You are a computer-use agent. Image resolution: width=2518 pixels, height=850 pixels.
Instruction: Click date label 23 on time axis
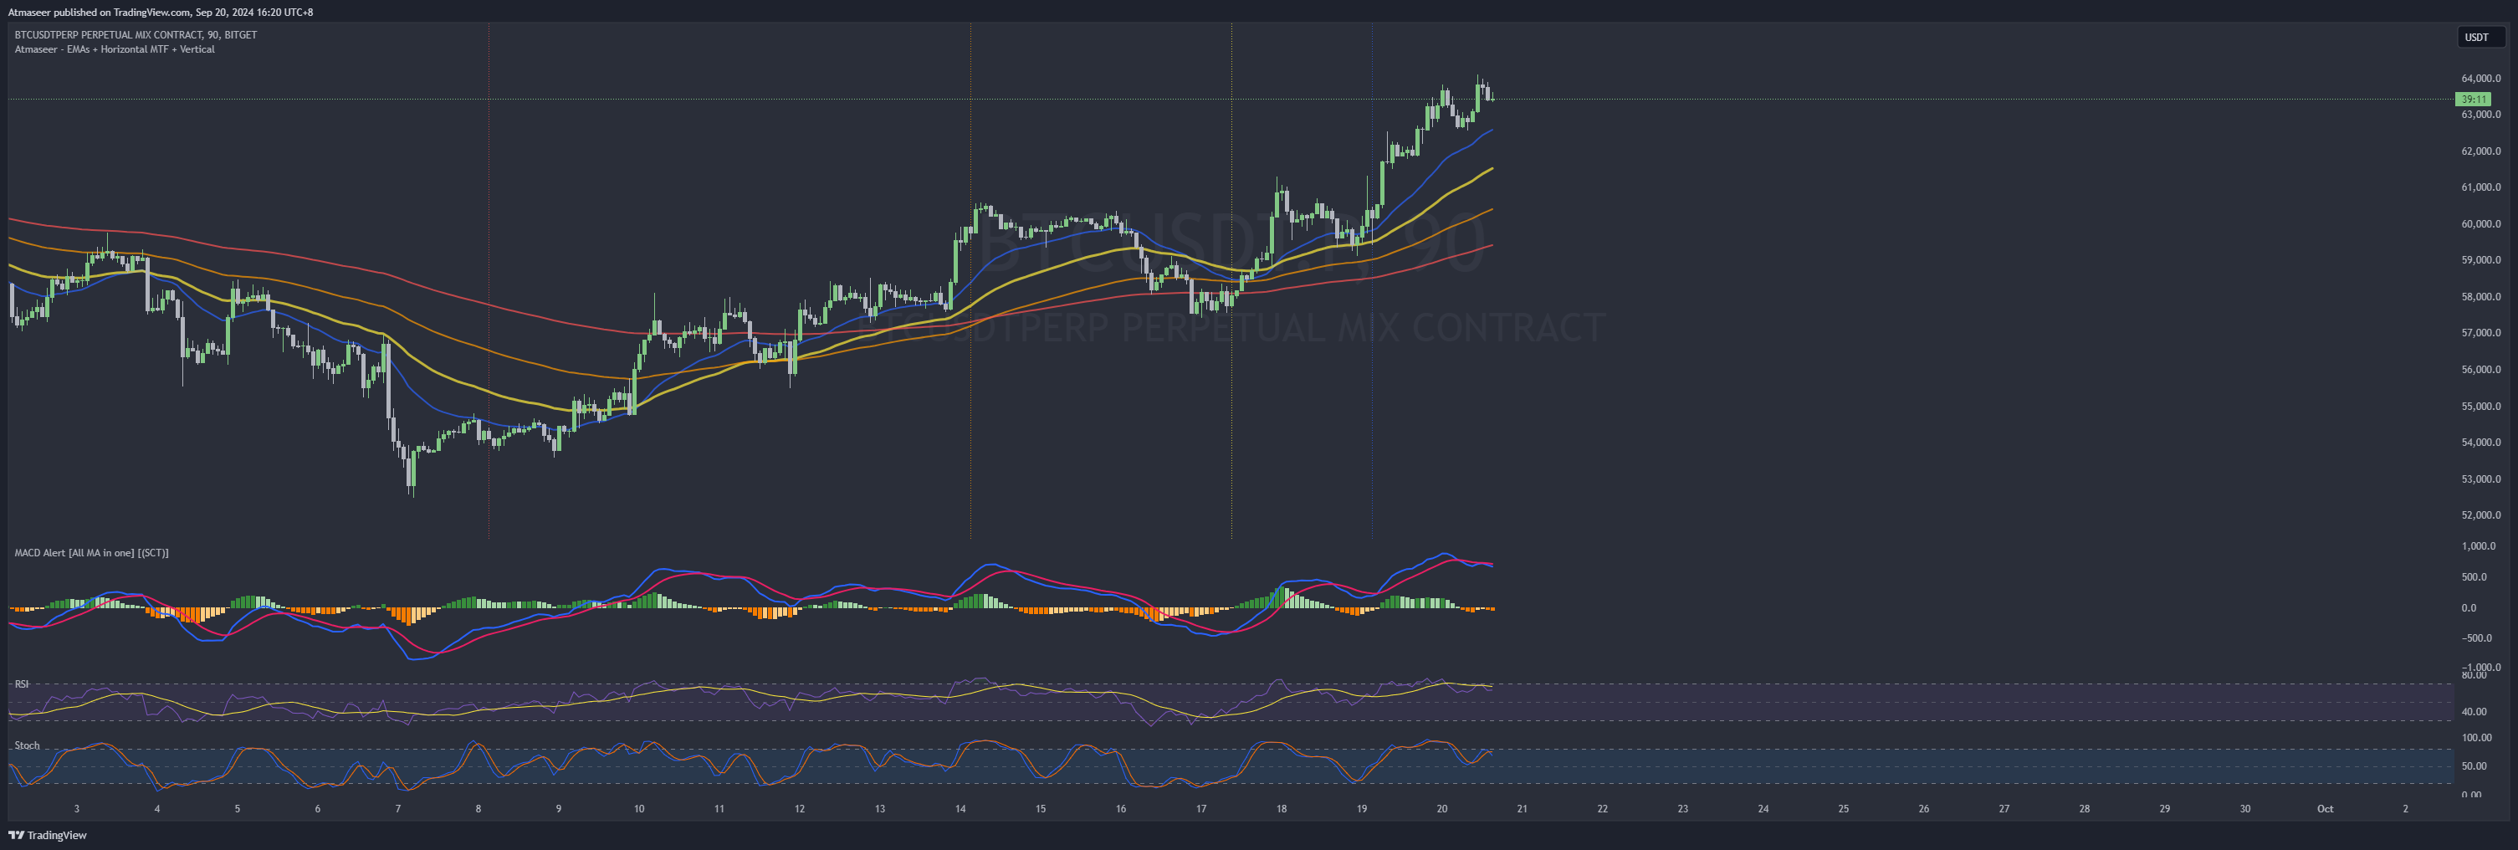point(1683,809)
